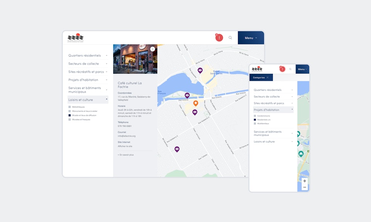The height and width of the screenshot is (222, 371).
Task: Click the red alert icon in the desktop header
Action: 219,37
